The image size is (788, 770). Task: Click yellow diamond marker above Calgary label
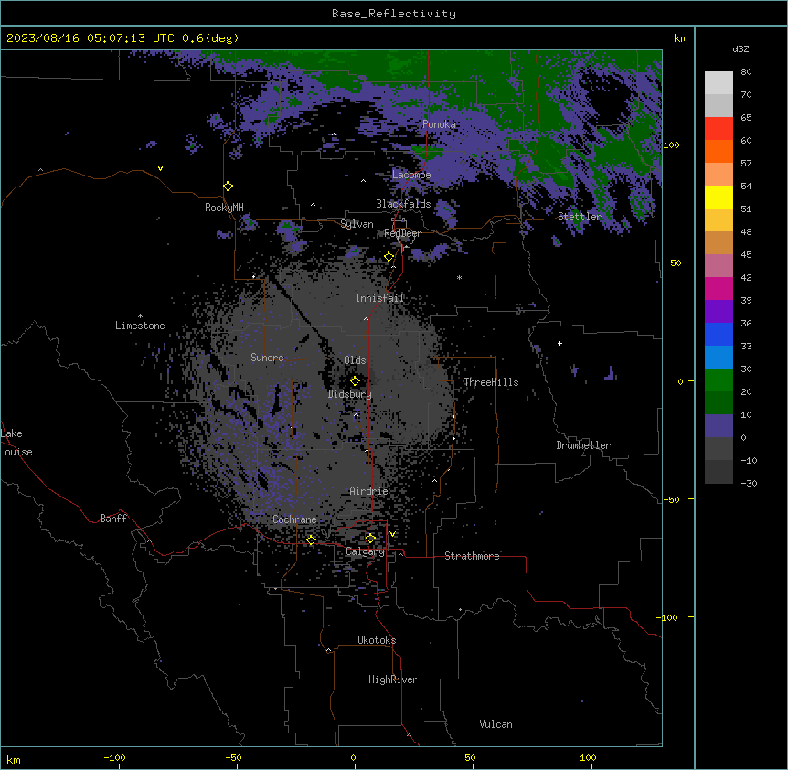370,539
